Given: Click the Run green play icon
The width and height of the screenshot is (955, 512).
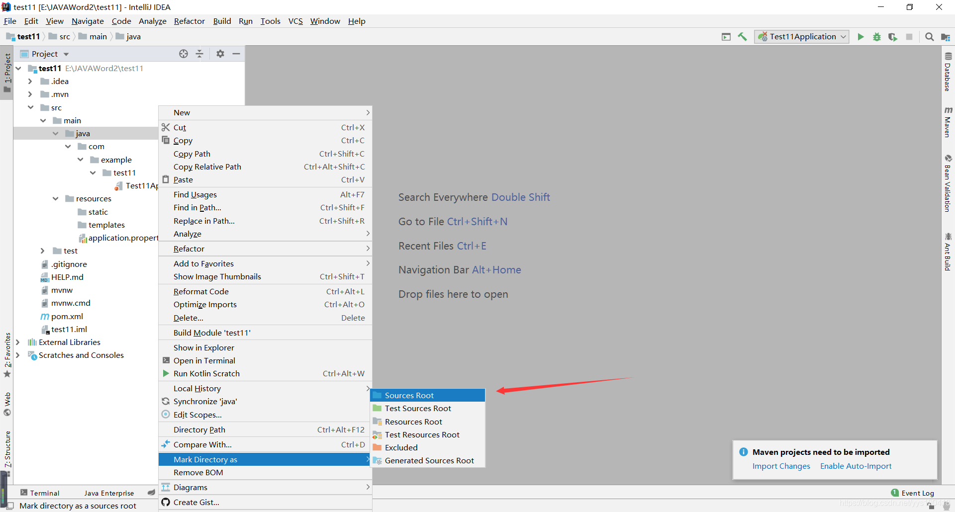Looking at the screenshot, I should point(860,37).
